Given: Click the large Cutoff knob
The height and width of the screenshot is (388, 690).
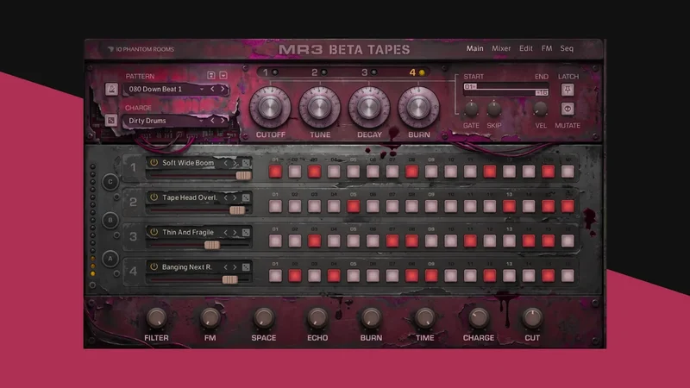Looking at the screenshot, I should [270, 107].
